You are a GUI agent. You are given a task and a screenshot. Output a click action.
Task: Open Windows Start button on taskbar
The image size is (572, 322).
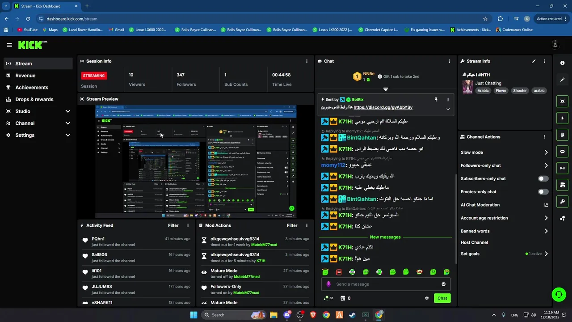click(x=193, y=315)
